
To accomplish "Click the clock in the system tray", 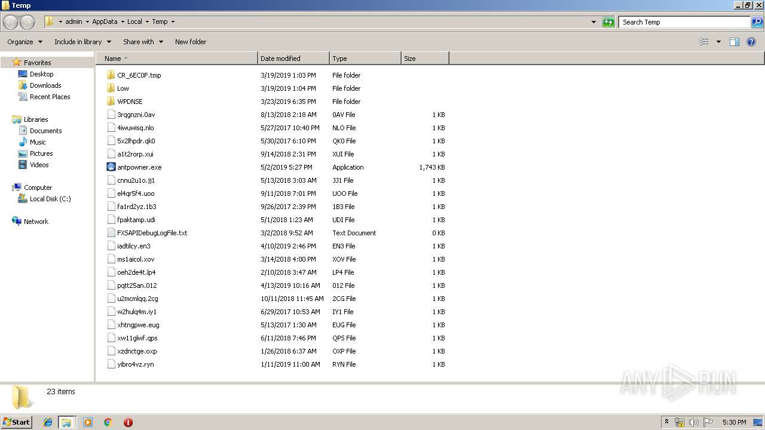I will (x=734, y=422).
